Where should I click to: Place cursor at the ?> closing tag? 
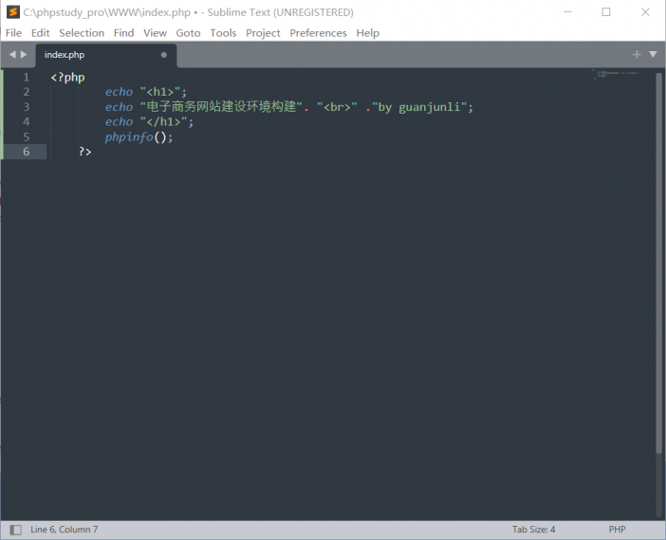(85, 152)
